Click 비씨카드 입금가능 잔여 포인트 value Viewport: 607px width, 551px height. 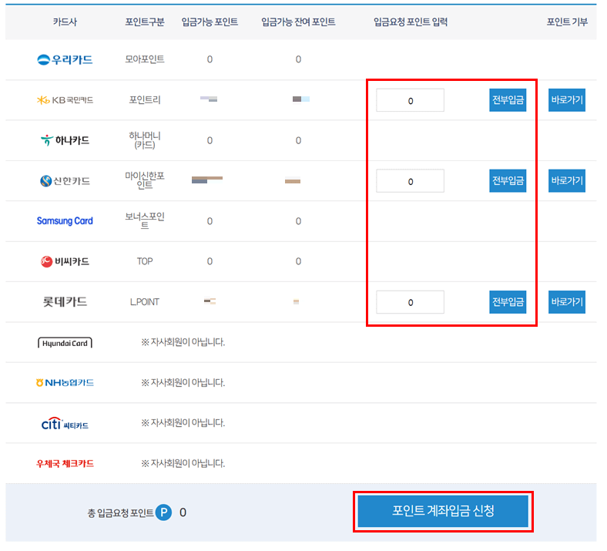pyautogui.click(x=298, y=261)
